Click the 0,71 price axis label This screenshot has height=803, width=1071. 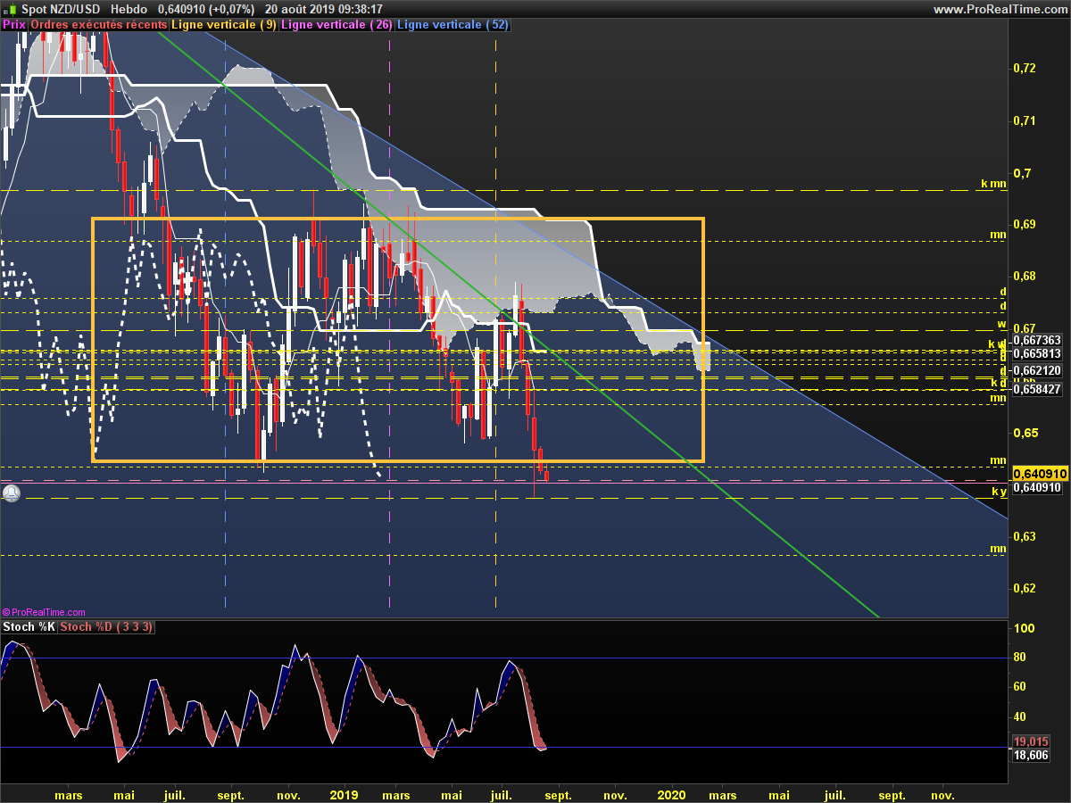click(x=1025, y=120)
